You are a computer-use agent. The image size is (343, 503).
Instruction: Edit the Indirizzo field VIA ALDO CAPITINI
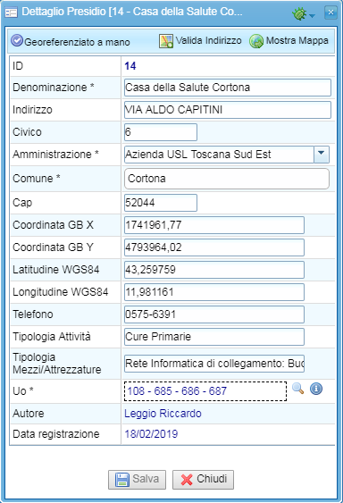coord(228,110)
